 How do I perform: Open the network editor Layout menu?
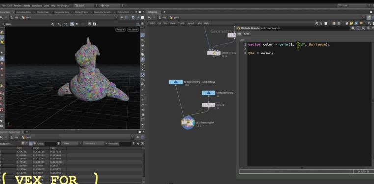click(190, 23)
